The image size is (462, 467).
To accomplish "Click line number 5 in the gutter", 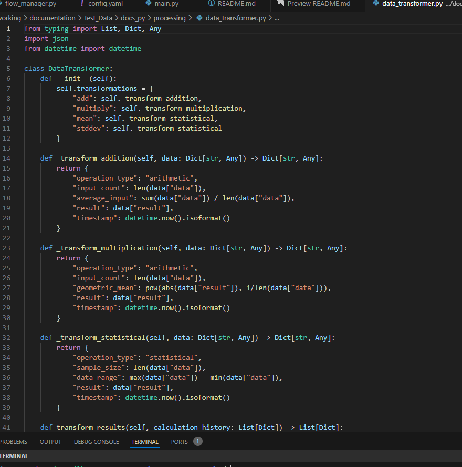I will [x=8, y=69].
